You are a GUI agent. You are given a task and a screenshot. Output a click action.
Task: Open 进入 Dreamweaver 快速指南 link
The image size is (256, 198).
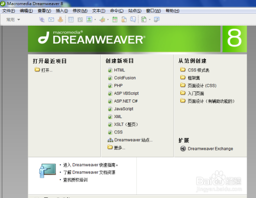click(91, 165)
